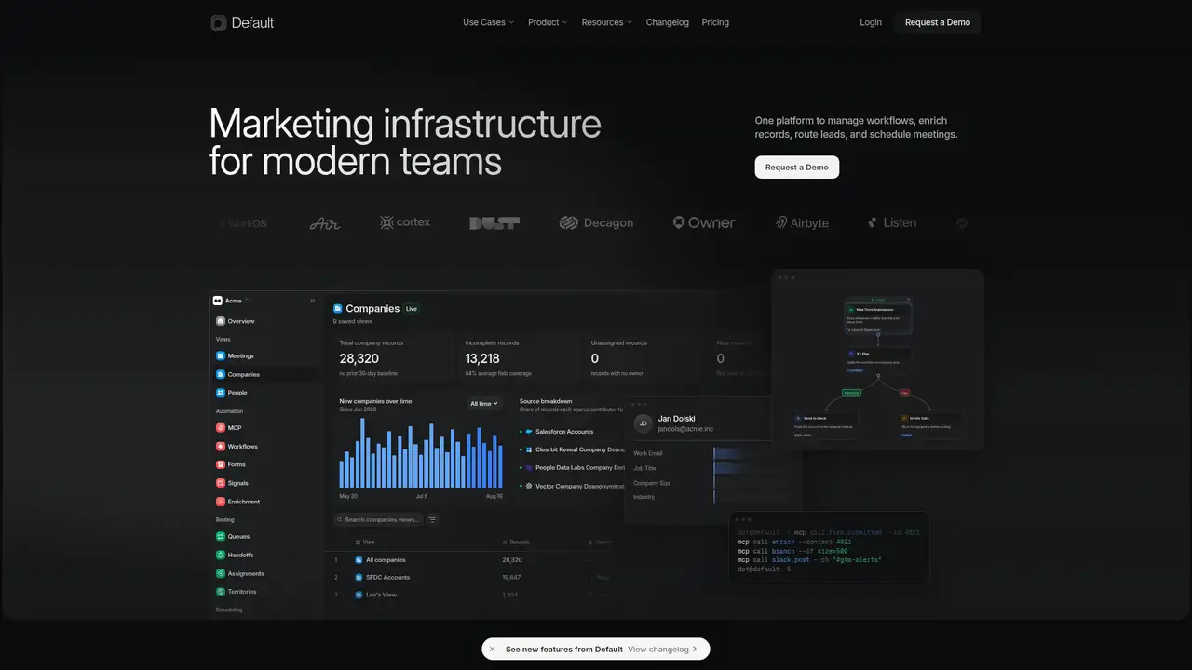This screenshot has width=1192, height=670.
Task: Open Workflows in the sidebar
Action: click(237, 447)
